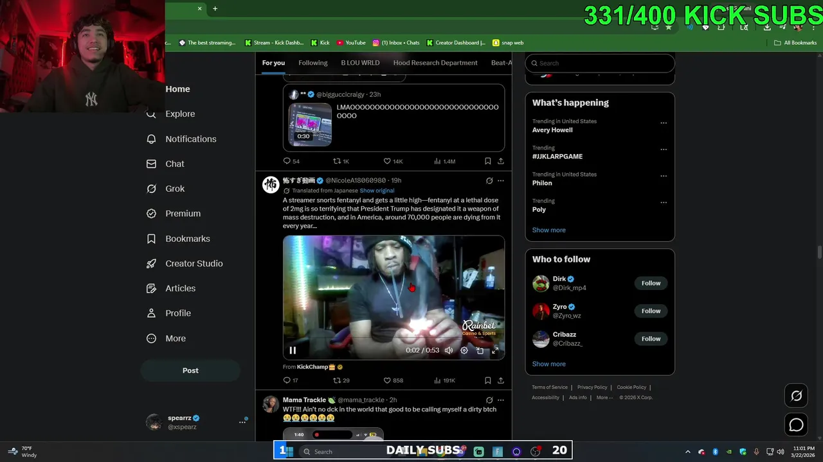Open Bookmarks in the sidebar

tap(178, 239)
